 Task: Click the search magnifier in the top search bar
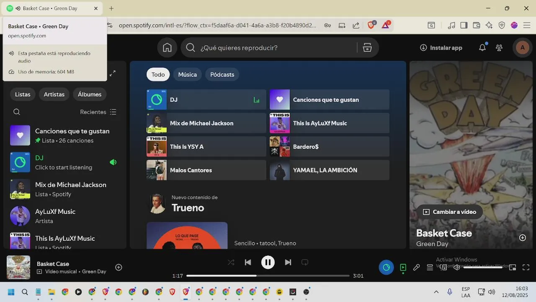(191, 48)
